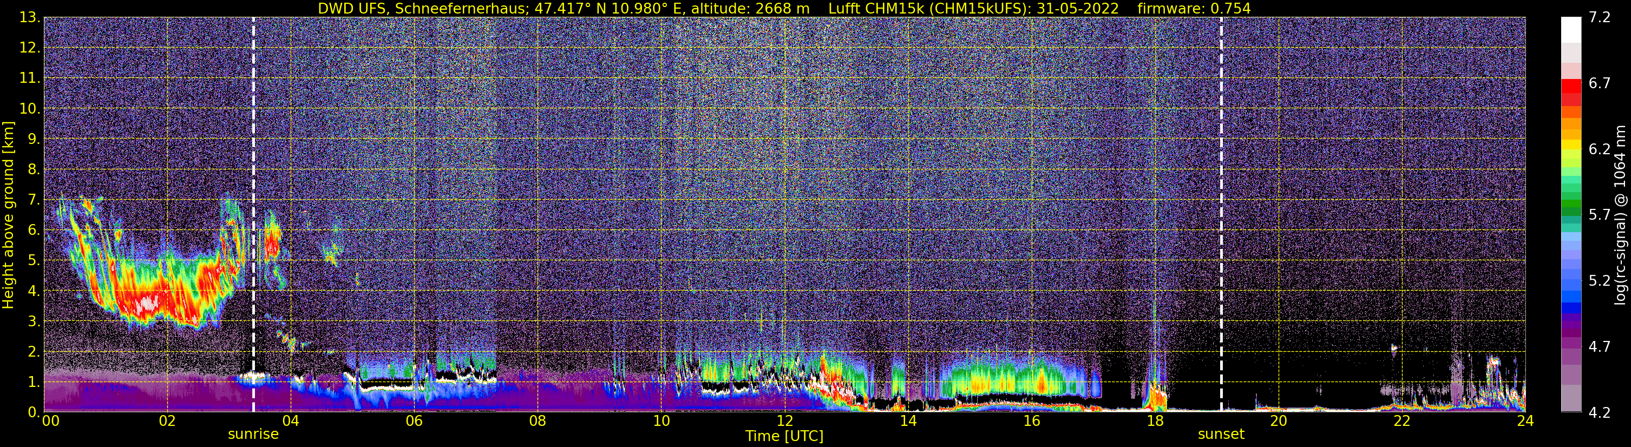Click the colorbar value label '6.7'

tap(1600, 83)
